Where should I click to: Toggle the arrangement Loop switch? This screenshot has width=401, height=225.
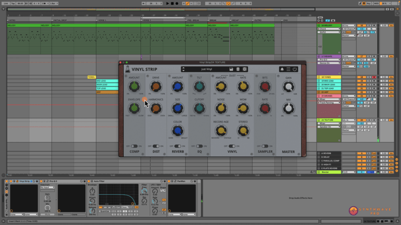click(x=228, y=4)
